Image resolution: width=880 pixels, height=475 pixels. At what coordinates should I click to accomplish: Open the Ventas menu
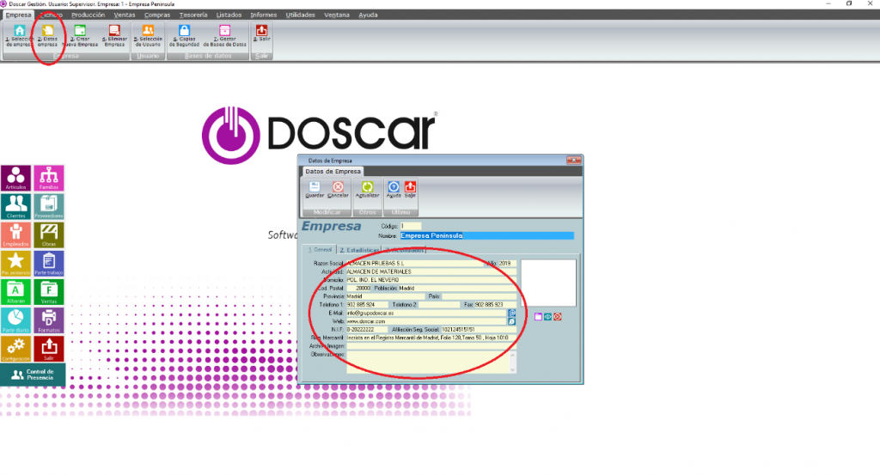[x=125, y=15]
